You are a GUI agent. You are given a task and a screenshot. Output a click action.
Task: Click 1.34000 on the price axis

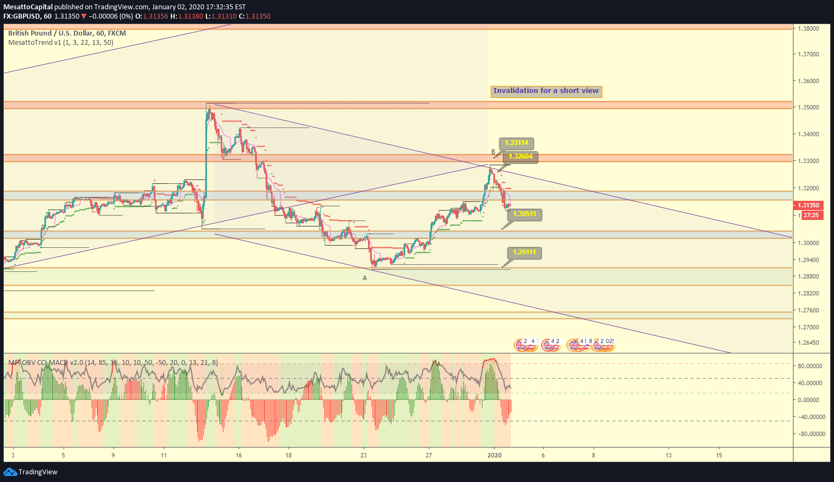pyautogui.click(x=808, y=134)
